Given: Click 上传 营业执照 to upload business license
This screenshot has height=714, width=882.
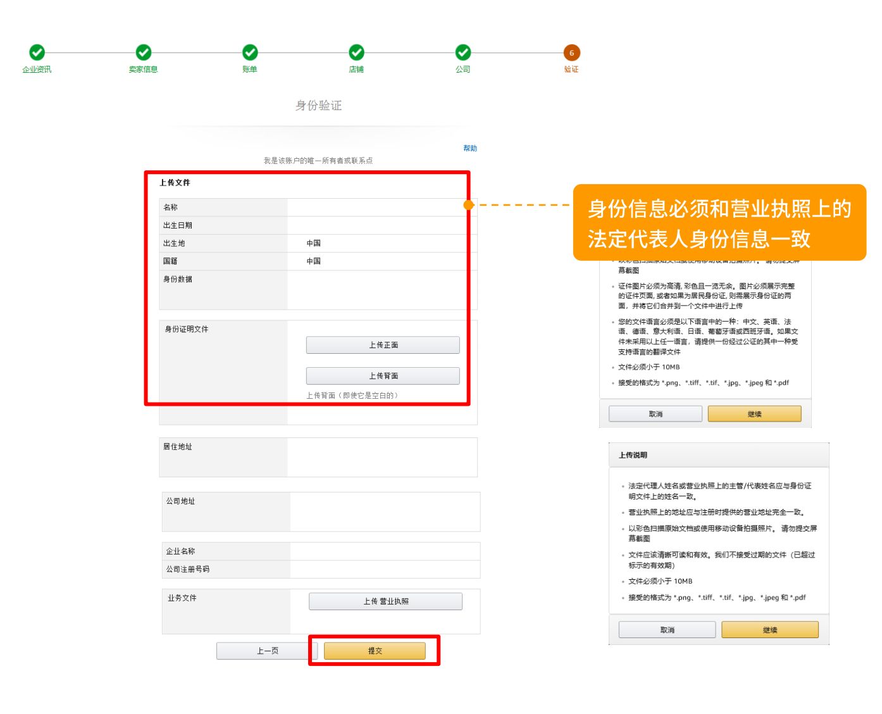Looking at the screenshot, I should click(385, 601).
